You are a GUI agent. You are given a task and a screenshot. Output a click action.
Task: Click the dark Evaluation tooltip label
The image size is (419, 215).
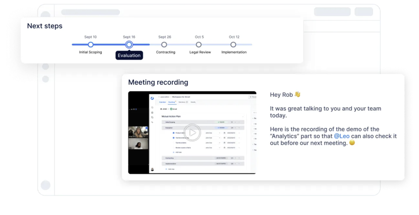tap(129, 56)
